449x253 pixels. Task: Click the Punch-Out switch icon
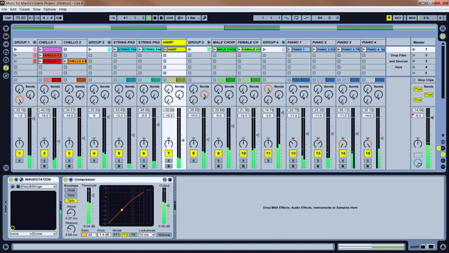306,18
